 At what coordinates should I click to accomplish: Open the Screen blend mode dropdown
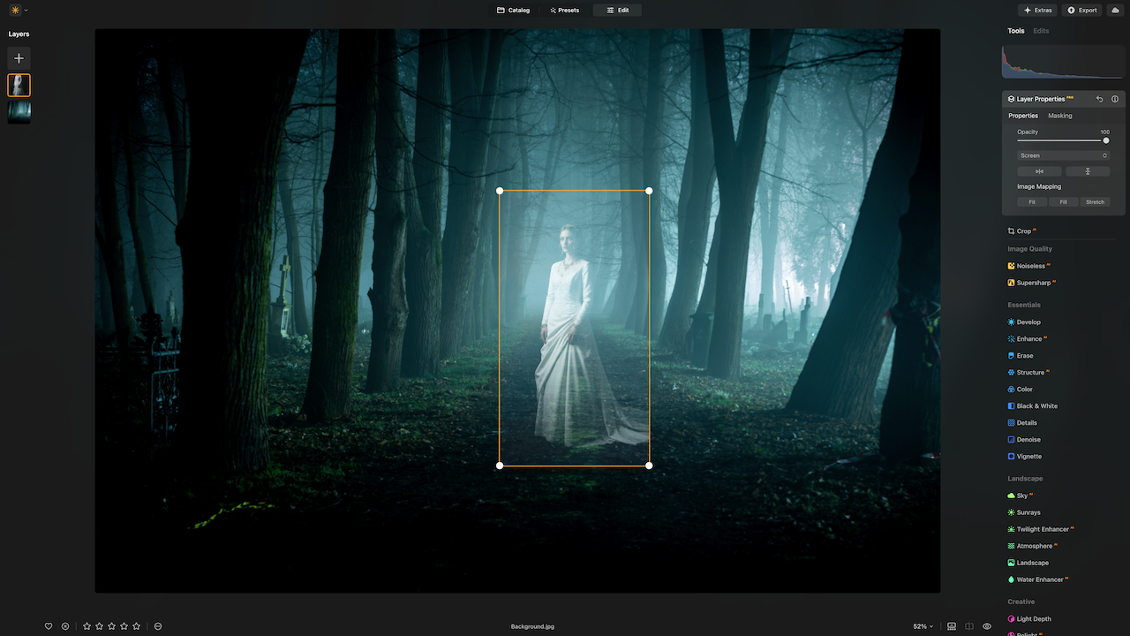click(x=1063, y=155)
